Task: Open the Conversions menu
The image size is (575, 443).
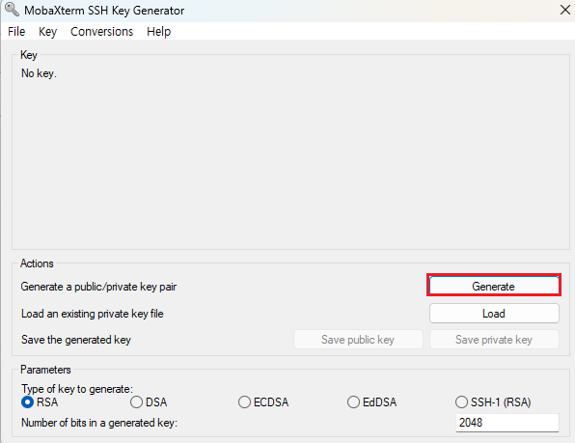Action: 101,32
